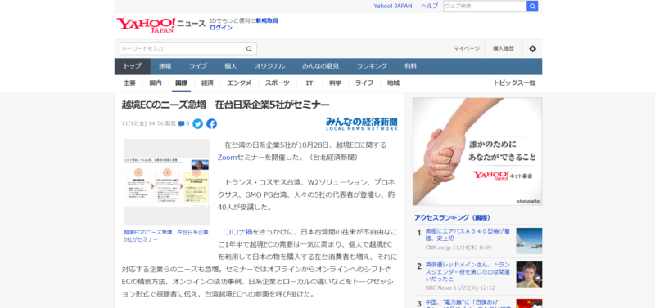Open the article slide thumbnail image
Screen dimensions: 655x308
coord(167,182)
